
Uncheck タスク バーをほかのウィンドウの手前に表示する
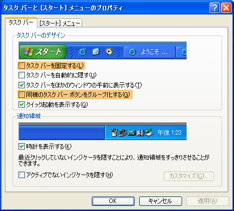click(21, 85)
